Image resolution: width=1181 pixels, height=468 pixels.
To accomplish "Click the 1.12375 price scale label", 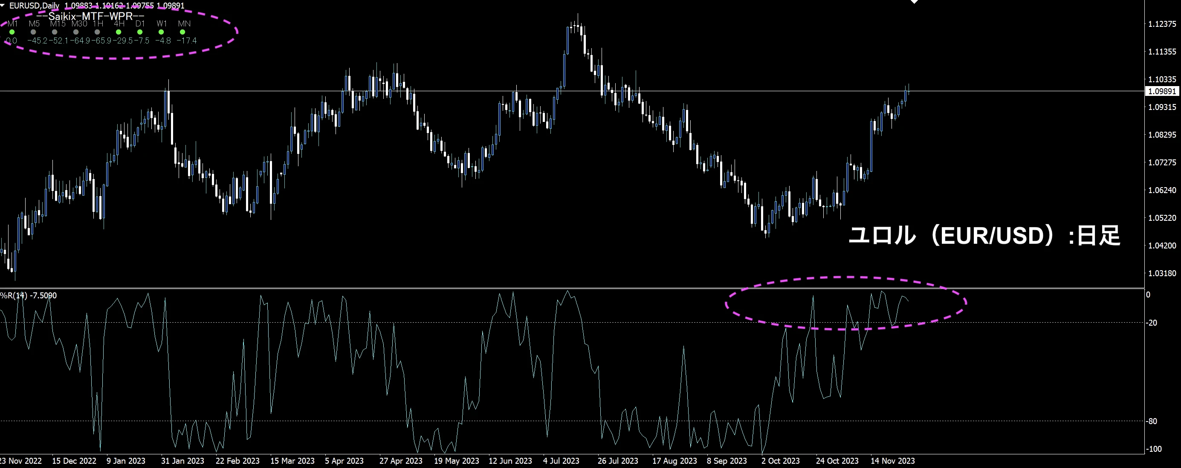I will click(x=1162, y=24).
